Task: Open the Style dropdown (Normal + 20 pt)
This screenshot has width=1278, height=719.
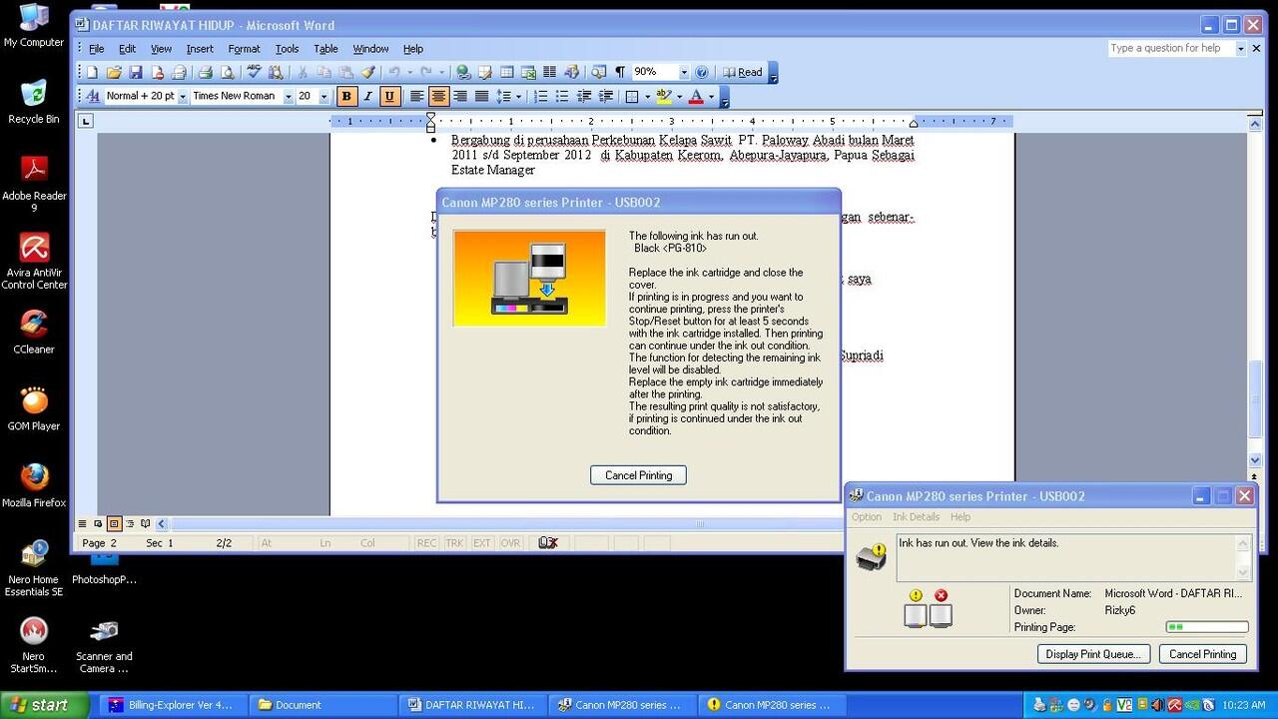Action: [183, 96]
